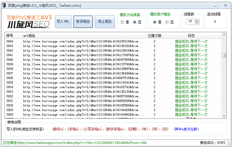The height and width of the screenshot is (148, 233).
Task: Click the 状态 column header
Action: pyautogui.click(x=191, y=36)
